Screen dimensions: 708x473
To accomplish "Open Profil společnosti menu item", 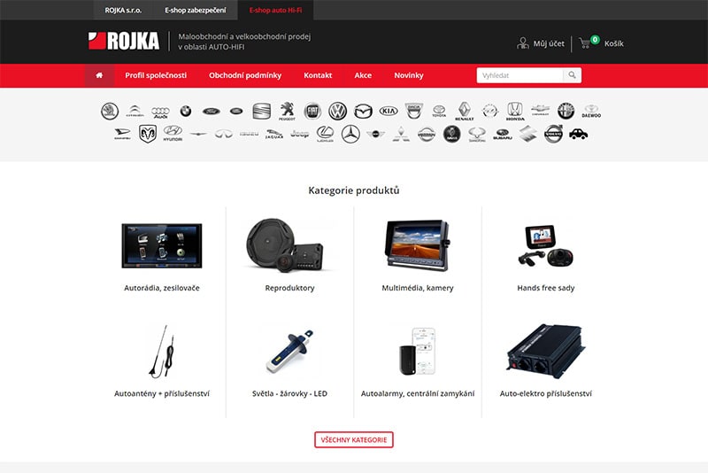I will coord(156,75).
